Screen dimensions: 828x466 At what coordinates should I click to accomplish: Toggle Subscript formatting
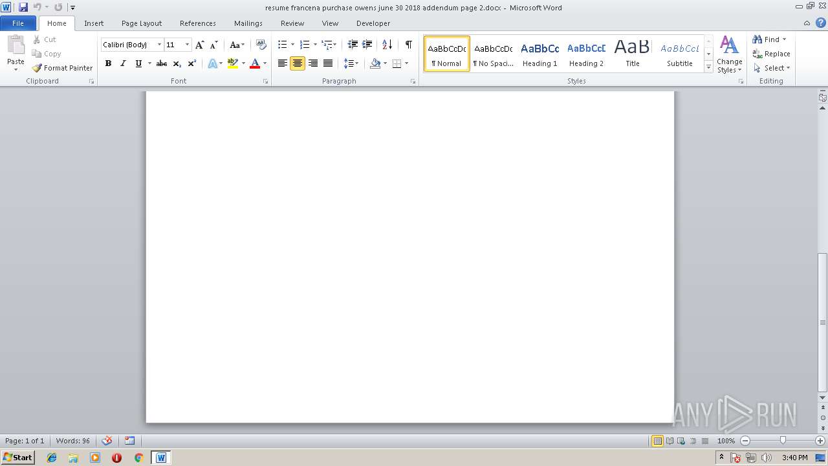177,63
